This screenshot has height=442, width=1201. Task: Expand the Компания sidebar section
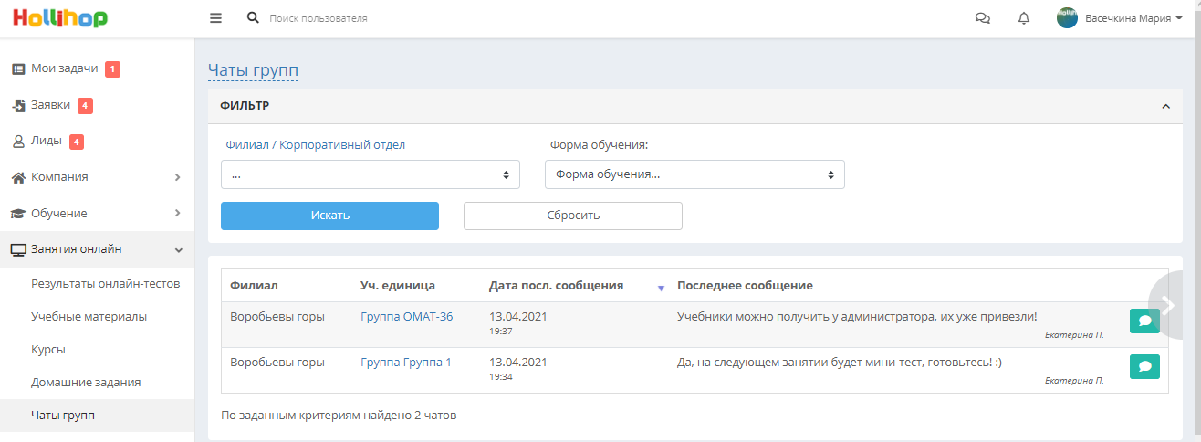[x=97, y=177]
